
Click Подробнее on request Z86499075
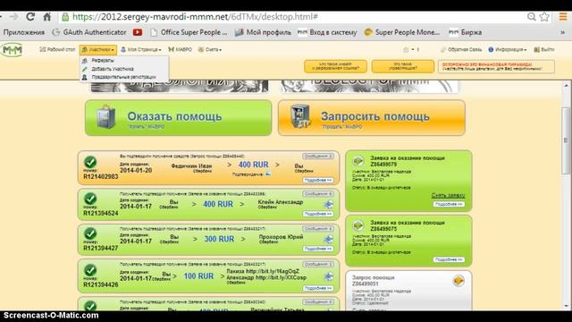point(449,259)
